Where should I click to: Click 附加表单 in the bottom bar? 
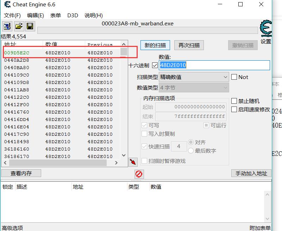point(260,228)
